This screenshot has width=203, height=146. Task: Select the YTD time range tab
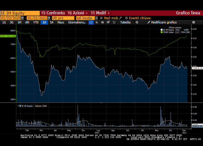pyautogui.click(x=36, y=22)
